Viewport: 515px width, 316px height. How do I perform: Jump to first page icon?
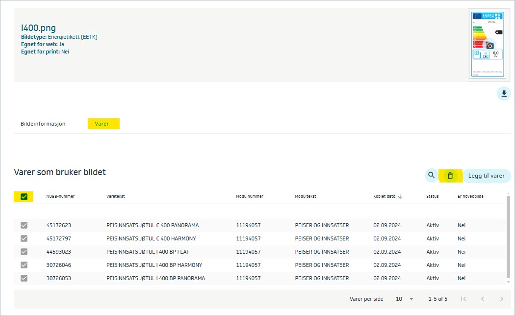tap(463, 299)
